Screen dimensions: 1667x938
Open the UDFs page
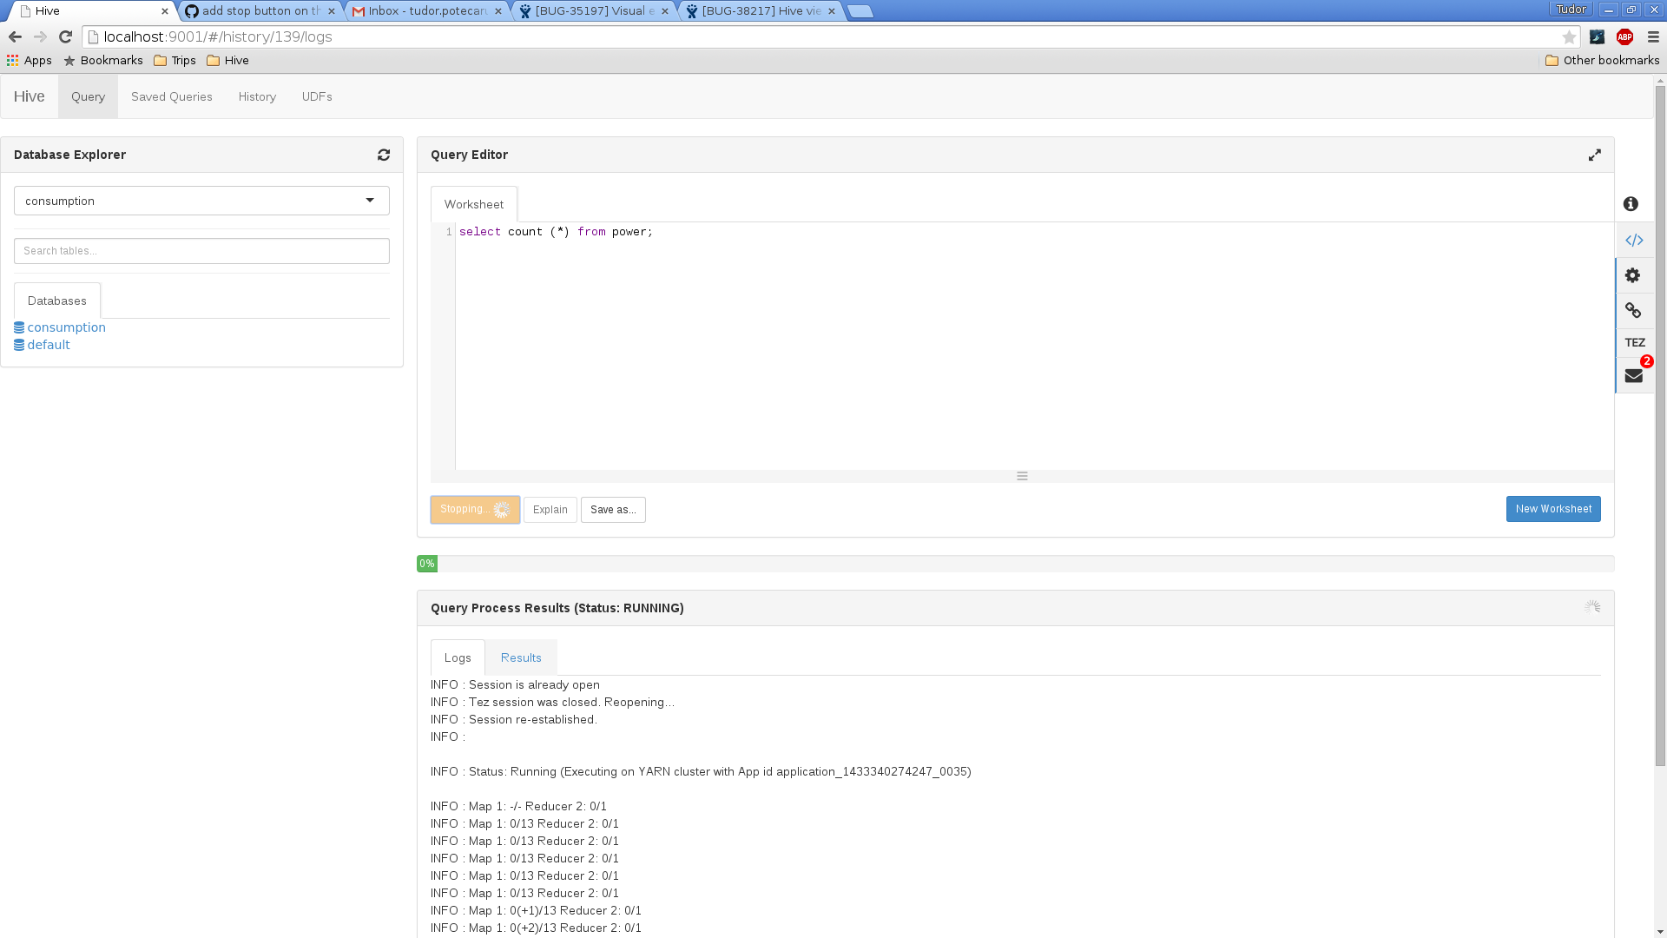tap(317, 96)
